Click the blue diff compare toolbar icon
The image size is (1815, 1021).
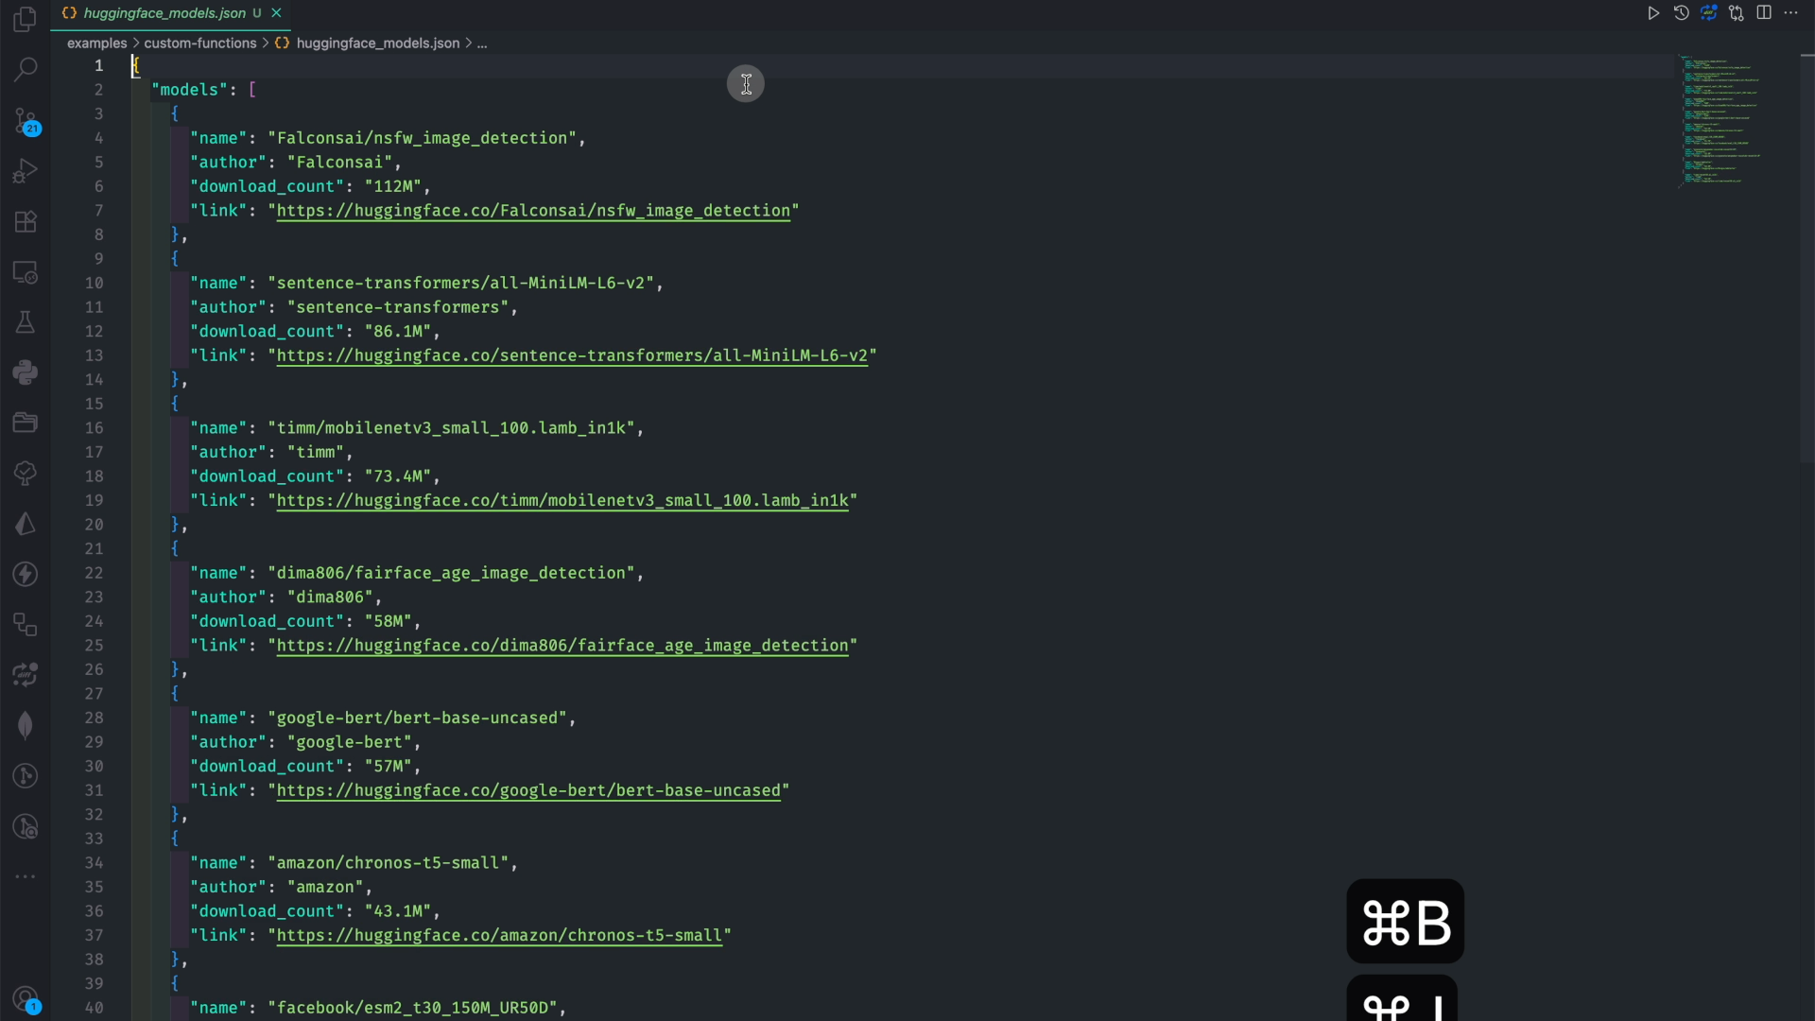click(x=1708, y=13)
